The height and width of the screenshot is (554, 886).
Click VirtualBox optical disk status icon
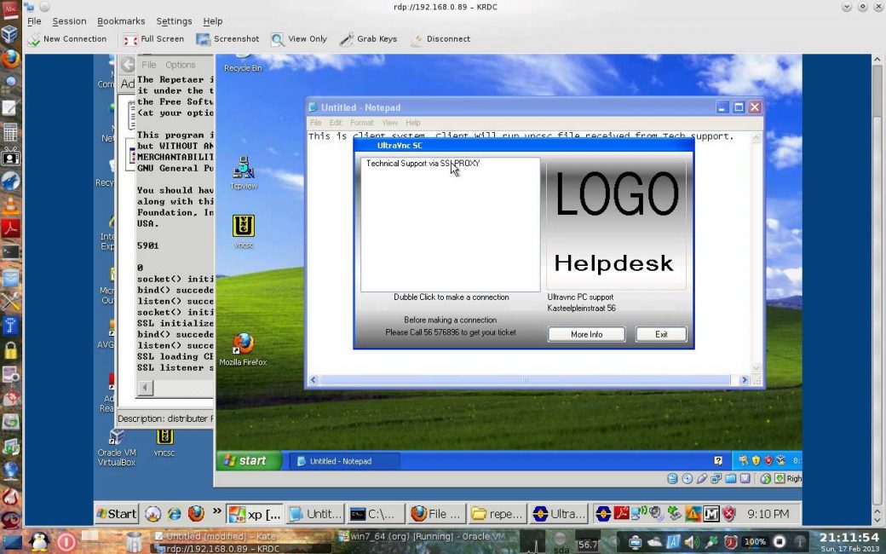tap(688, 479)
